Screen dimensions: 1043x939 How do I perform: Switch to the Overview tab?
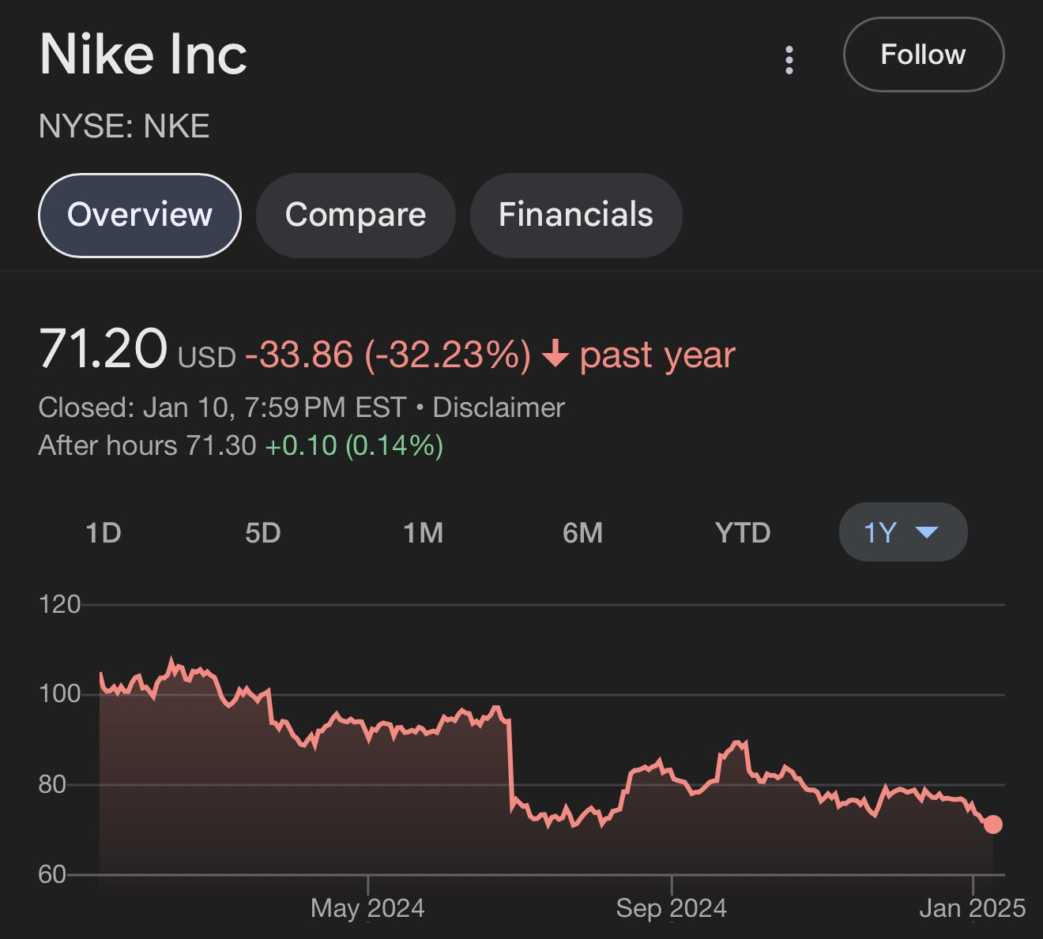click(140, 215)
